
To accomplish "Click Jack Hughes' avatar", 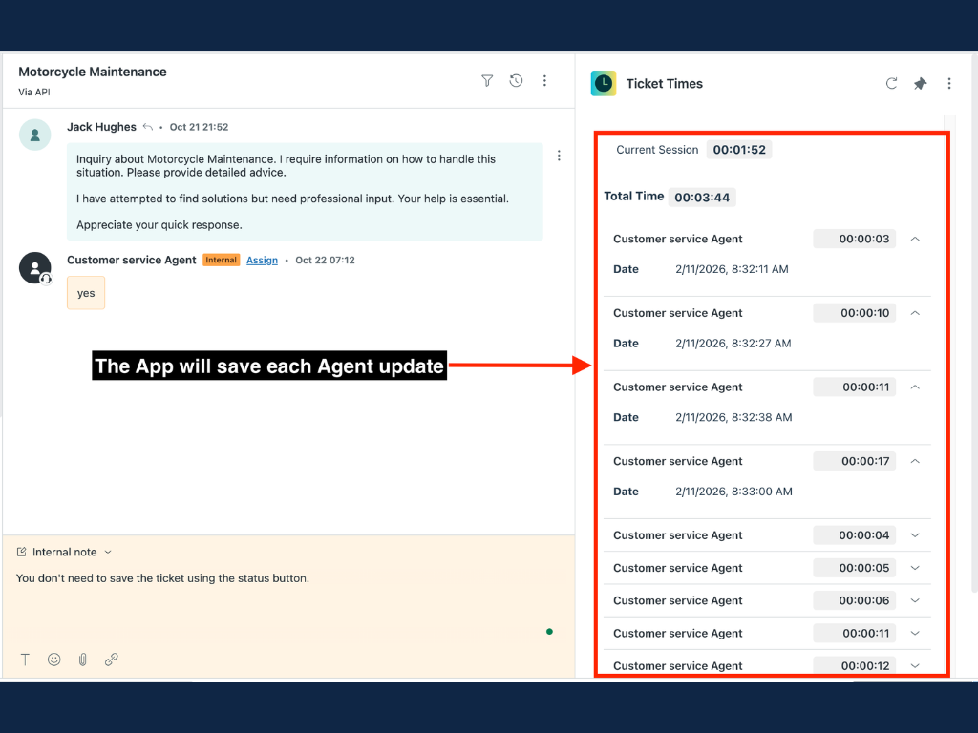I will (x=35, y=136).
